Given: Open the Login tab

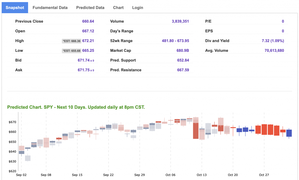Looking at the screenshot, I should click(138, 8).
